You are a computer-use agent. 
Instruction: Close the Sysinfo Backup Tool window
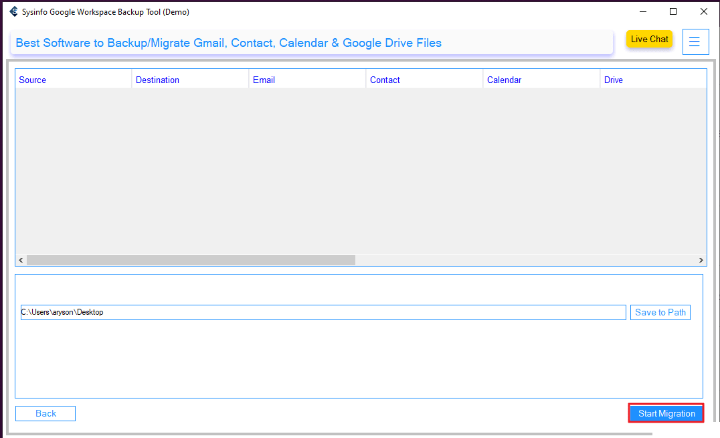point(704,11)
